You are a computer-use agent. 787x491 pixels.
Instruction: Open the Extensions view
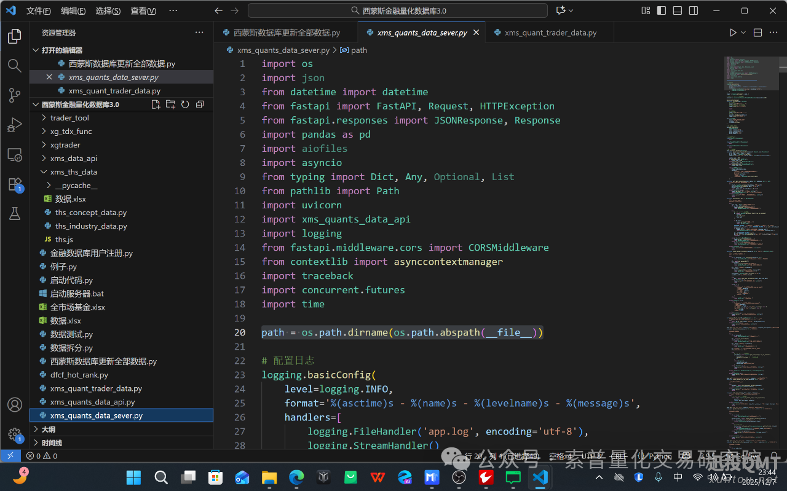tap(15, 184)
